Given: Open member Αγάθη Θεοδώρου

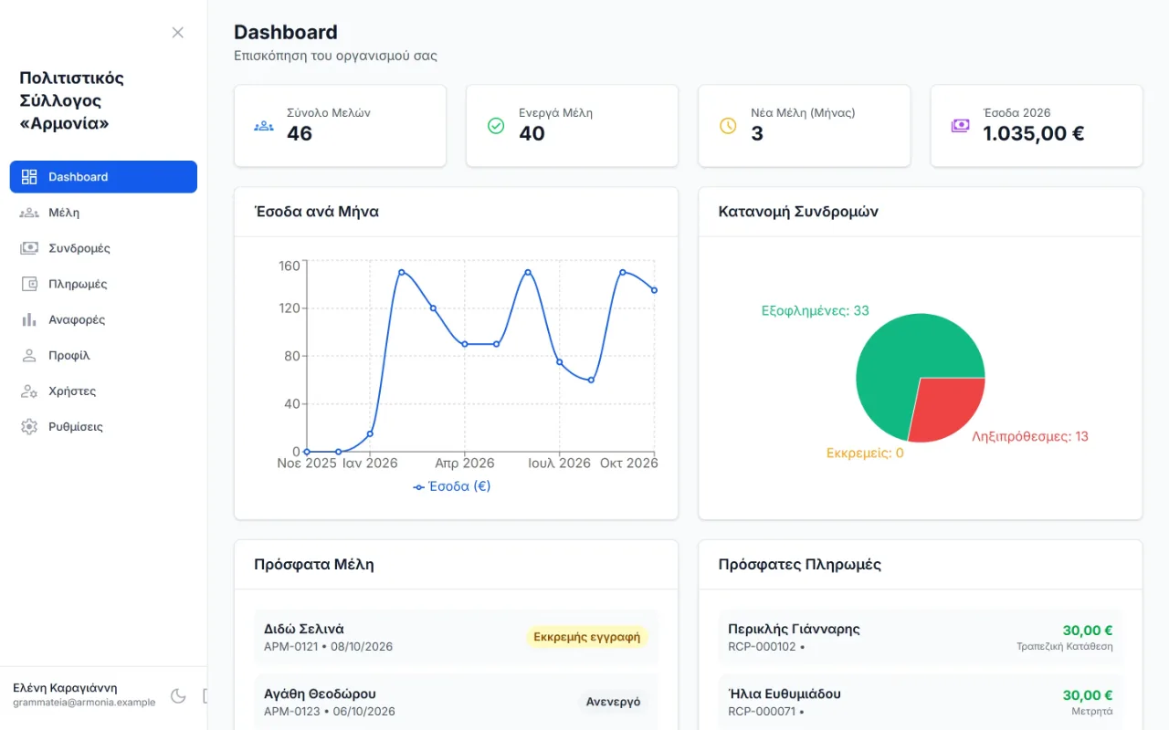Looking at the screenshot, I should pos(457,702).
